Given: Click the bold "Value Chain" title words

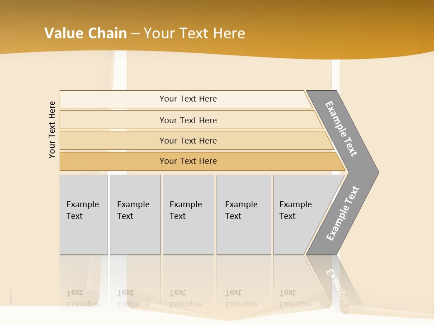Looking at the screenshot, I should tap(86, 33).
